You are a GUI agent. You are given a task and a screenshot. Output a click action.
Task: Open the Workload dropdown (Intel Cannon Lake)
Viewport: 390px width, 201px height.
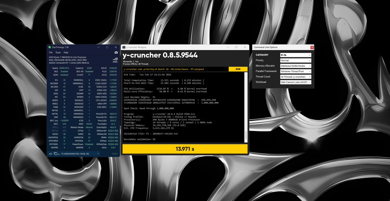[x=296, y=82]
